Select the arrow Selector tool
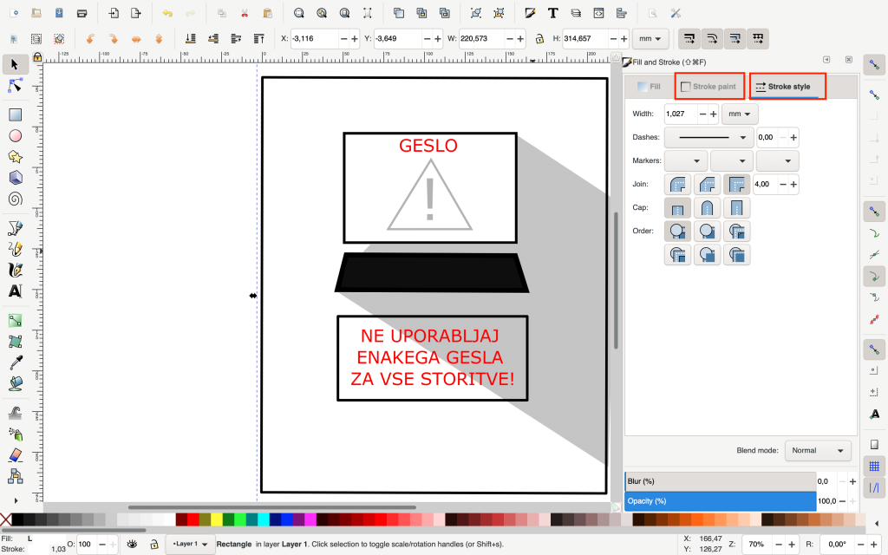 [x=16, y=64]
